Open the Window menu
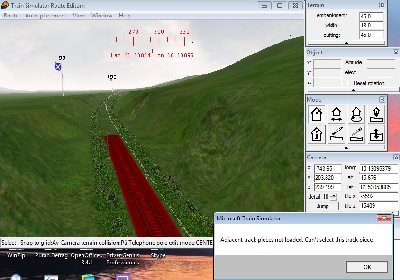The image size is (400, 280). click(102, 16)
